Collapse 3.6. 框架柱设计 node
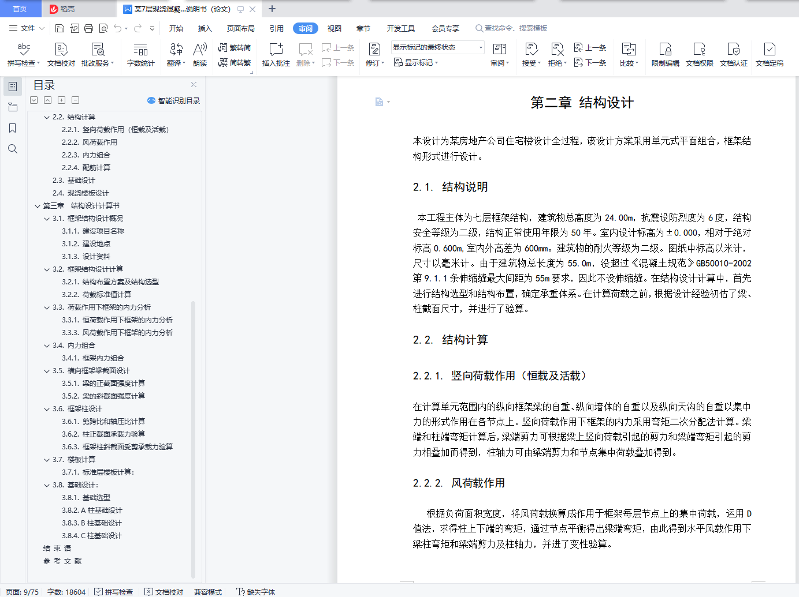The width and height of the screenshot is (799, 597). point(47,409)
